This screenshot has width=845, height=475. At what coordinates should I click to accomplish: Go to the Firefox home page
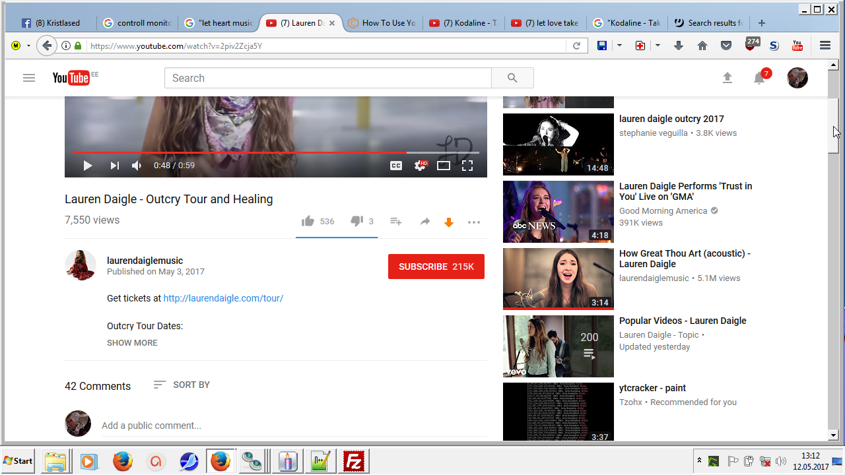[702, 46]
